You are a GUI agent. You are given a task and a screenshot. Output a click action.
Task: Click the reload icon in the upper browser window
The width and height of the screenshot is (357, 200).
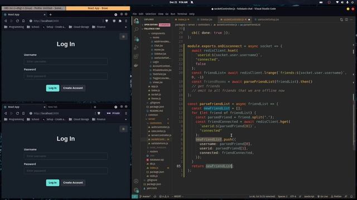pos(17,21)
